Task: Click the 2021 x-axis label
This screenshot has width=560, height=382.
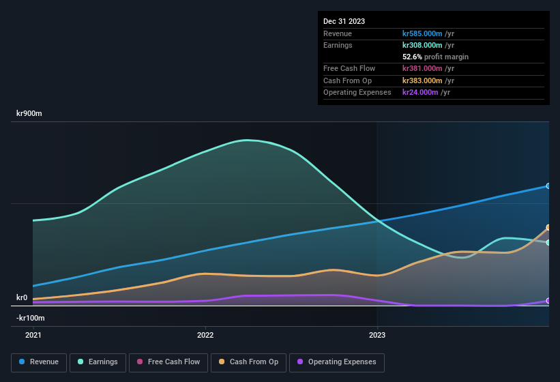Action: (x=33, y=335)
